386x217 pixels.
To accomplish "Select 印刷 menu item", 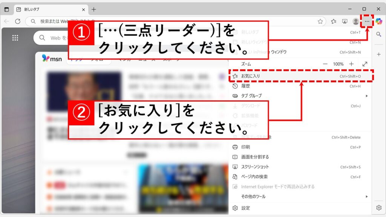I will pyautogui.click(x=300, y=147).
